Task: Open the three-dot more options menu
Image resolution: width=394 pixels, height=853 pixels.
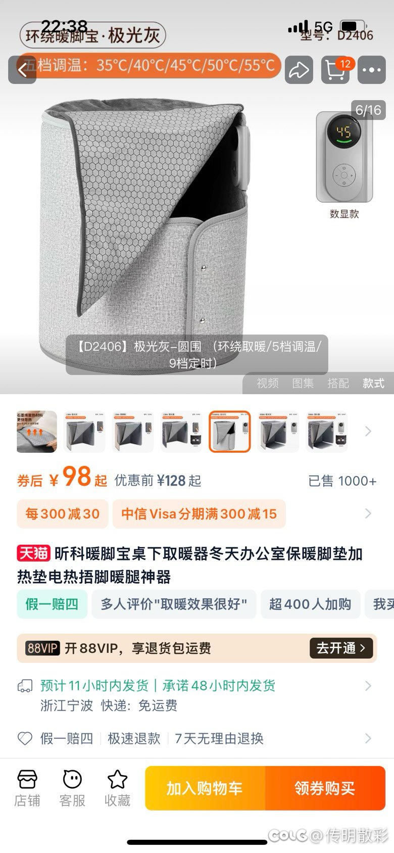Action: point(372,70)
